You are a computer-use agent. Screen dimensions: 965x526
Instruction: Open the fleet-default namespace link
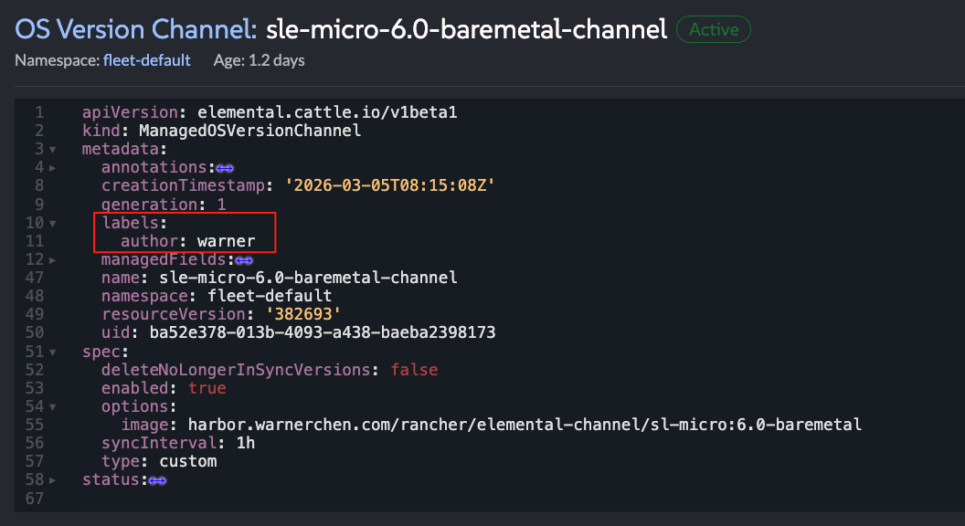click(147, 60)
